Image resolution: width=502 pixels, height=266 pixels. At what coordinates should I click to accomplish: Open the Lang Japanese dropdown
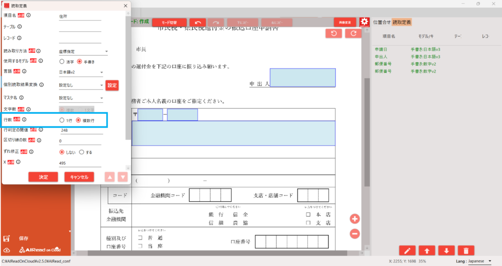tap(479, 261)
